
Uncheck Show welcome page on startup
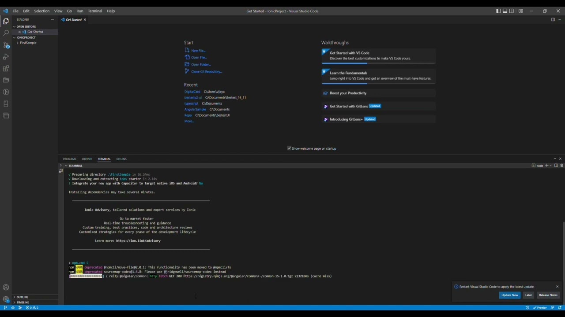pos(289,148)
